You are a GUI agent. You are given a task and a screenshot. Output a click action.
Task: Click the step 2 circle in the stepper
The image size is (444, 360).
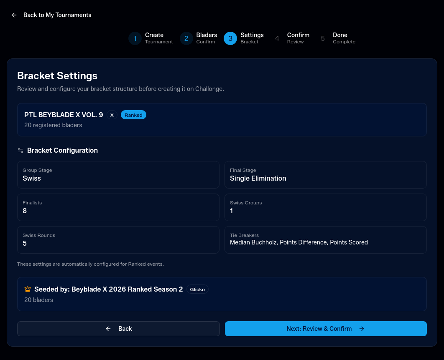click(186, 38)
